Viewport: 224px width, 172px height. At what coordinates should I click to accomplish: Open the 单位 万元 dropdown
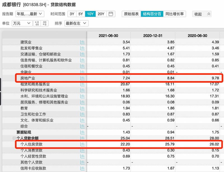pyautogui.click(x=22, y=23)
